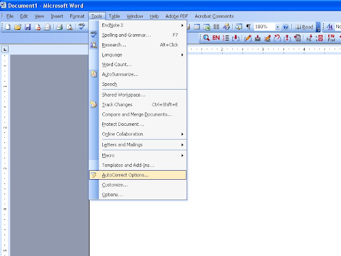Click the Print printer icon
The width and height of the screenshot is (341, 256).
pyautogui.click(x=59, y=27)
